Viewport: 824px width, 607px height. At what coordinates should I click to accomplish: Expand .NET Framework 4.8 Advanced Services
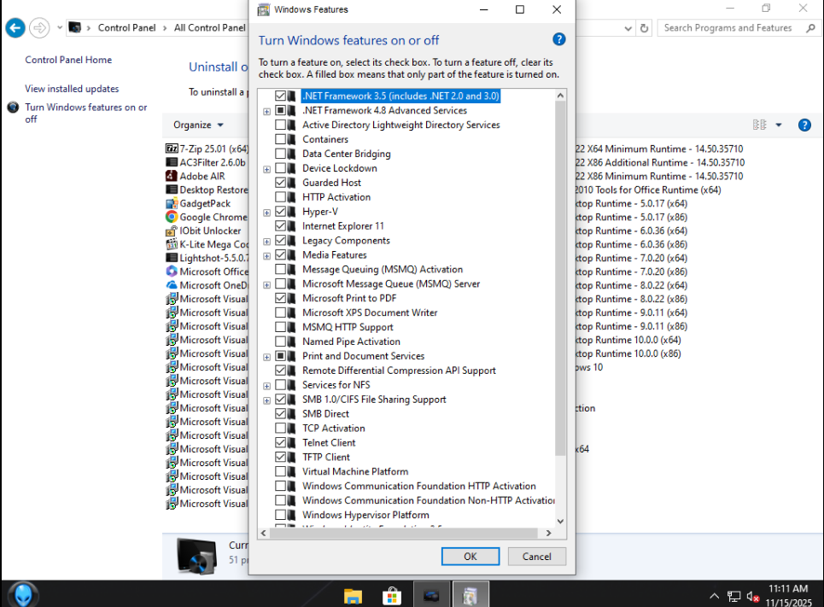pos(267,112)
